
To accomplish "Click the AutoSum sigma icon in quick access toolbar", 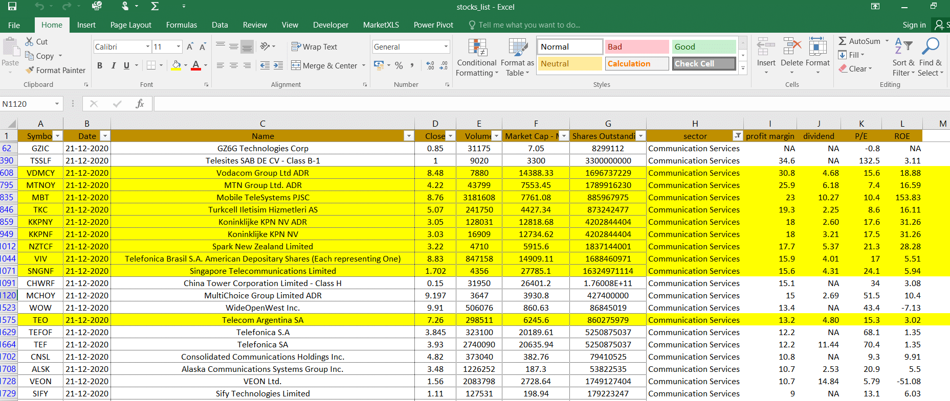I will point(155,7).
